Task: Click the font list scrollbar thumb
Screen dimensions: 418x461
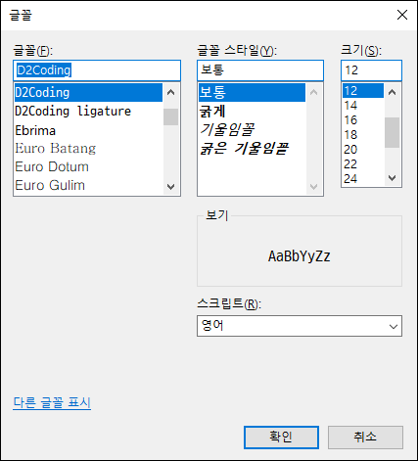Action: (x=170, y=116)
